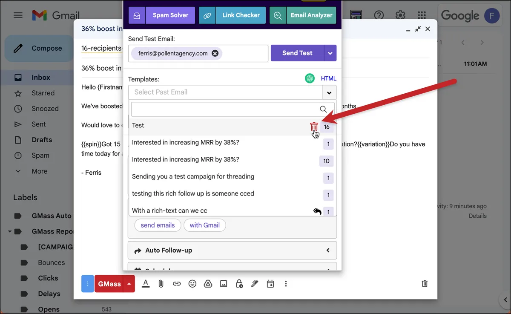Attach files with paperclip icon
Screen dimensions: 511x314
point(161,284)
